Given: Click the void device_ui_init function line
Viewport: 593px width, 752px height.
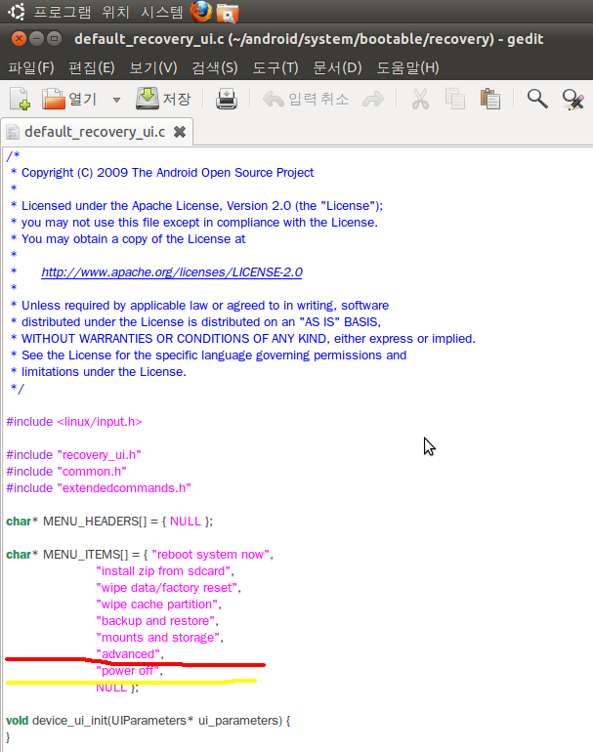Looking at the screenshot, I should (x=148, y=721).
